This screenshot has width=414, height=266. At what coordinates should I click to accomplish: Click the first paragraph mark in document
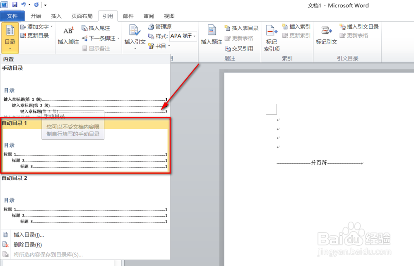(278, 120)
